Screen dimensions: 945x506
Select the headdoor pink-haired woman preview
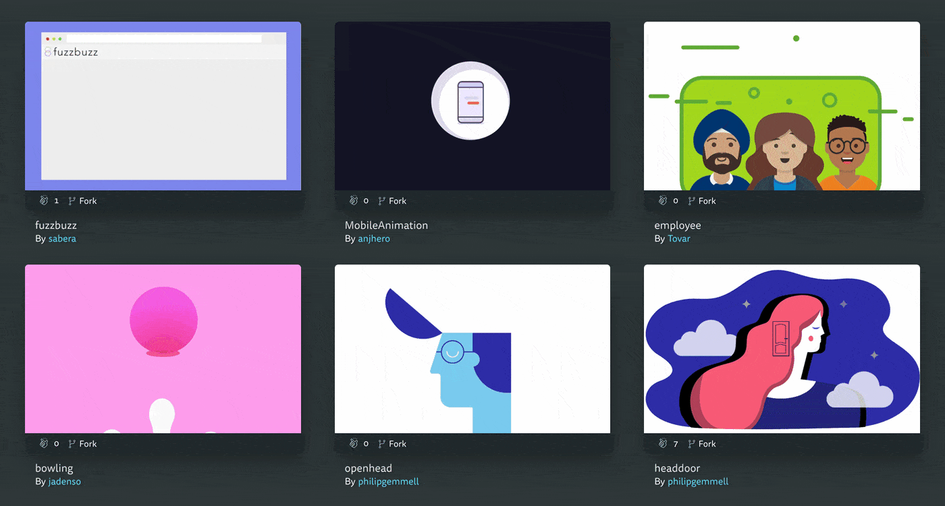[782, 349]
